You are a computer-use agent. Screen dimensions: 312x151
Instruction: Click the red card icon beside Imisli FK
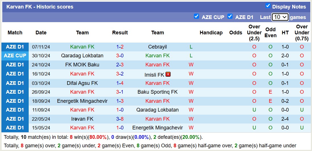(168, 74)
